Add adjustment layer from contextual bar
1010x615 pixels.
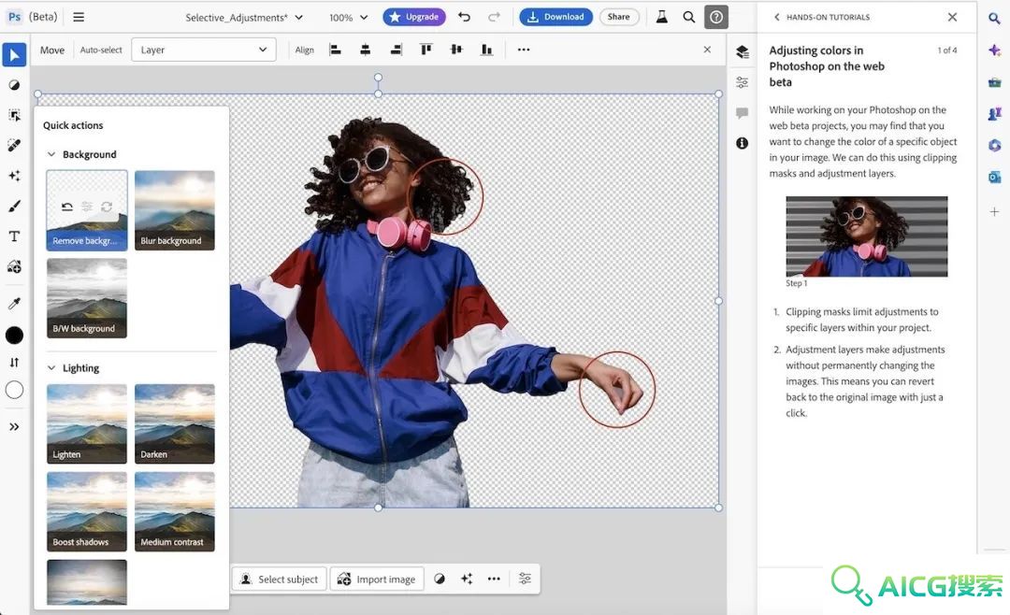440,579
